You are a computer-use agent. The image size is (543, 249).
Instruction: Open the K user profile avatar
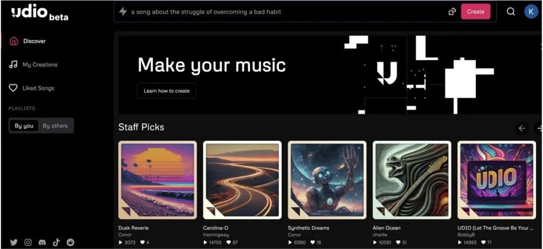(x=531, y=11)
